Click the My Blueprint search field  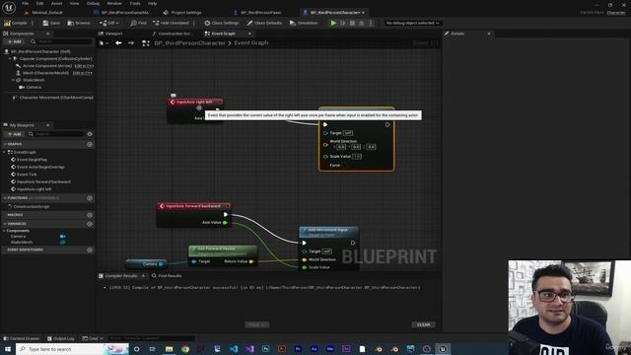click(56, 134)
